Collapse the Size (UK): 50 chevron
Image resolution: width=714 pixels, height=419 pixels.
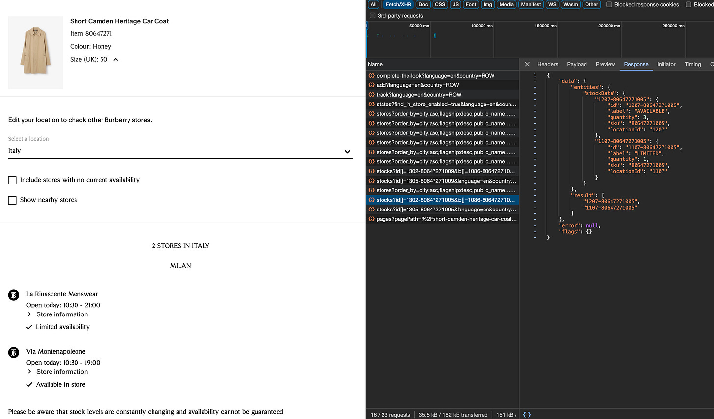point(116,60)
